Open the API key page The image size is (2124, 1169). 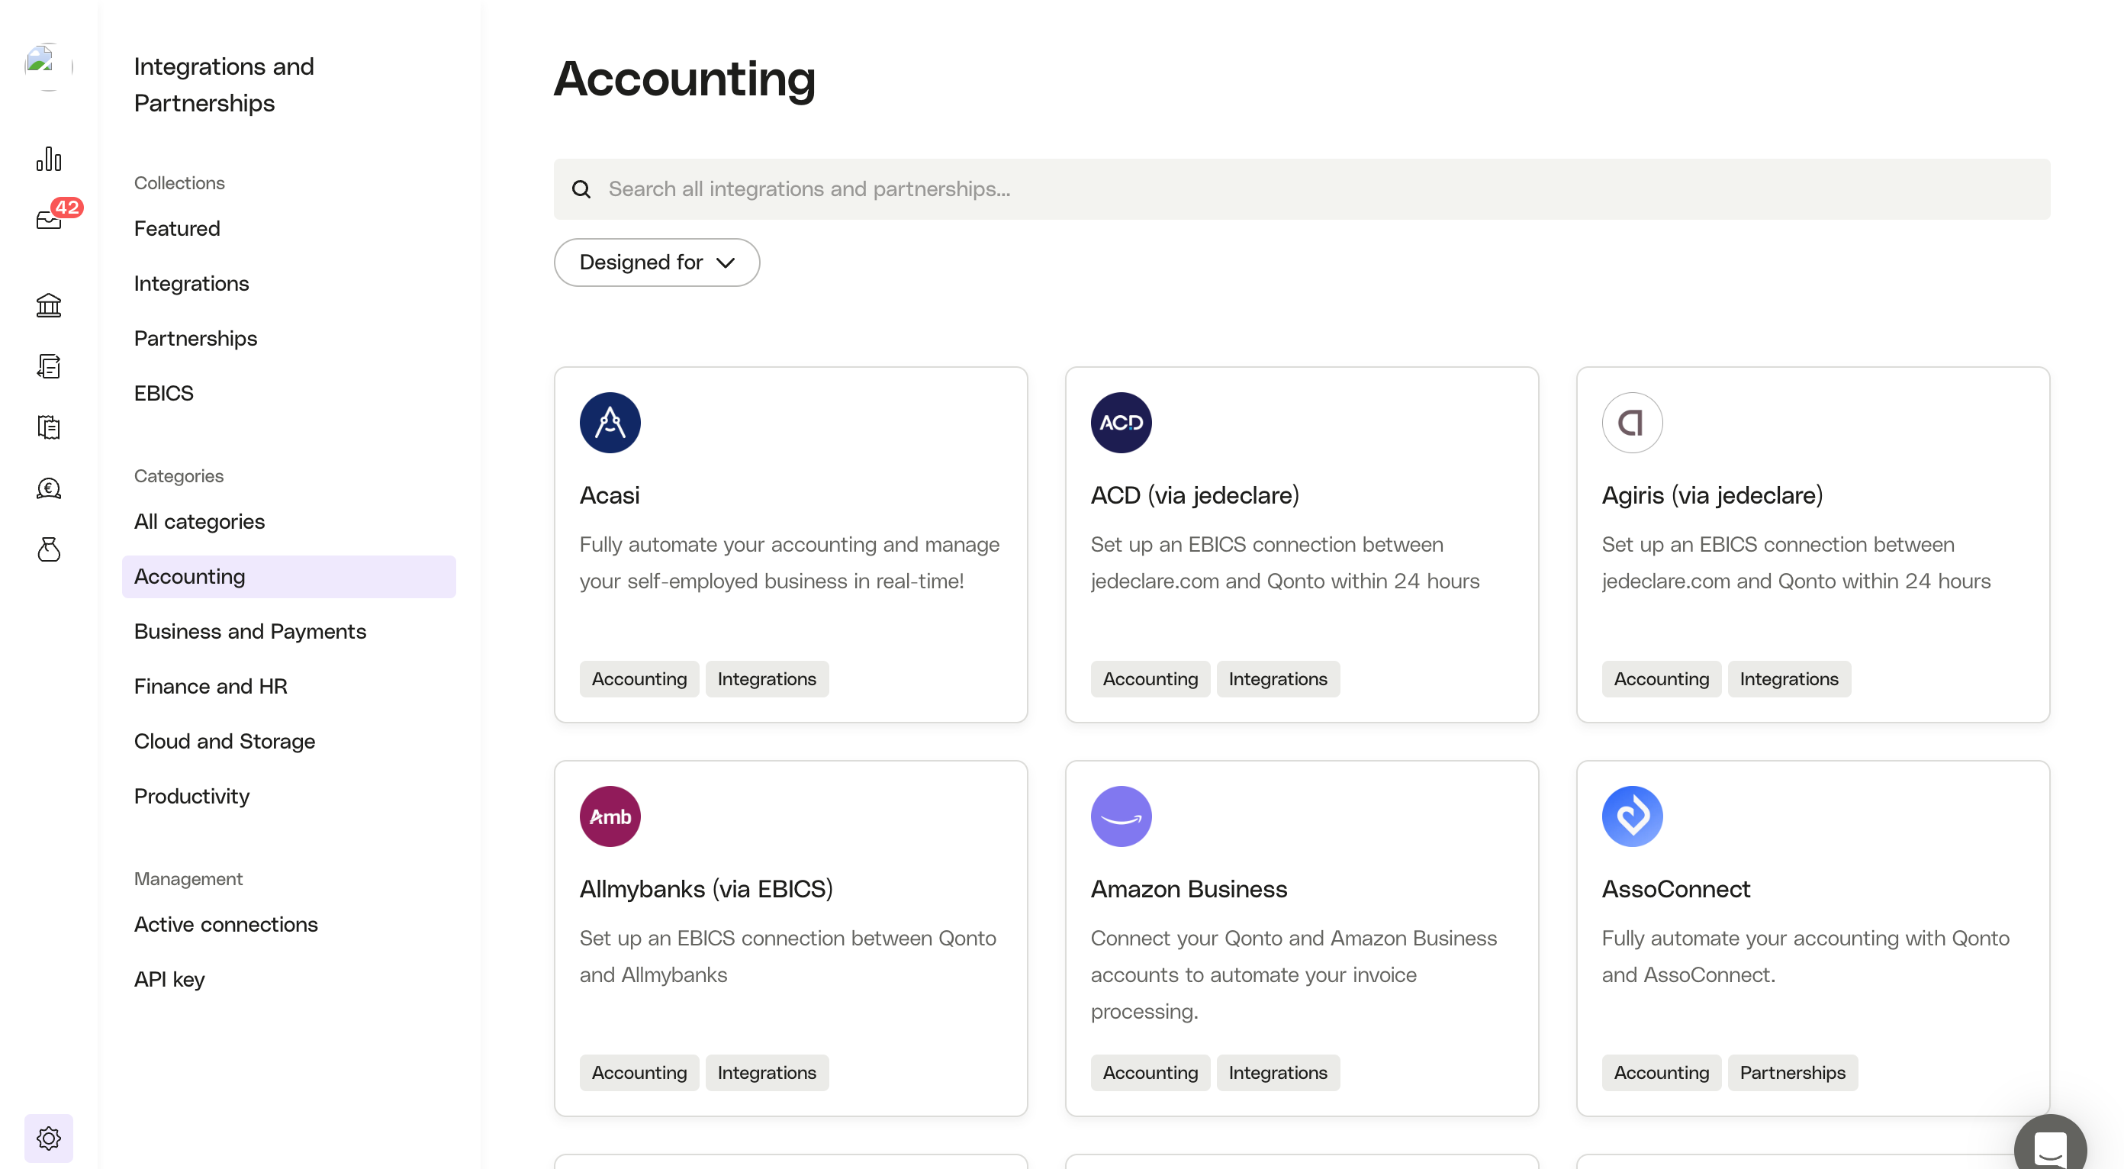(x=169, y=980)
